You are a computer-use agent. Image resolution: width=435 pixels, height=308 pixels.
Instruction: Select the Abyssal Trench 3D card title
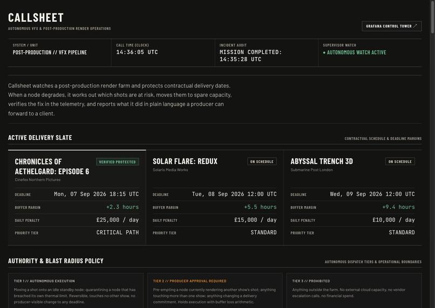(322, 161)
